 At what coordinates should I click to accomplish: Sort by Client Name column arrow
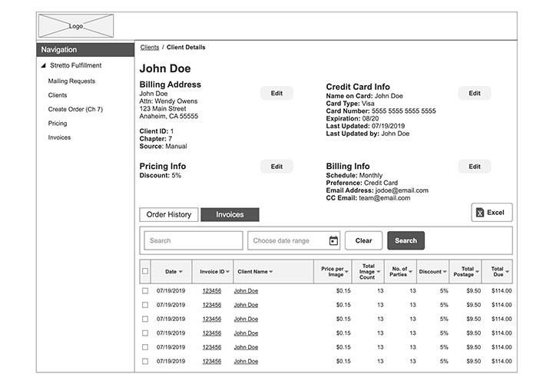tap(271, 272)
